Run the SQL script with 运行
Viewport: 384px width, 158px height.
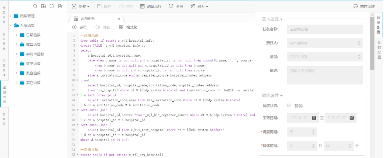[x=79, y=27]
